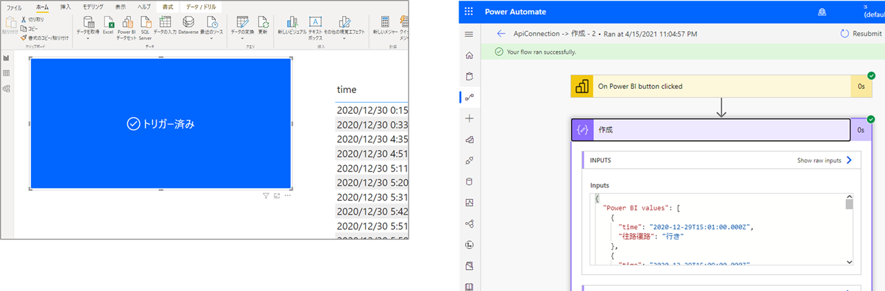Click the データを取得 icon
The width and height of the screenshot is (885, 291).
point(88,21)
